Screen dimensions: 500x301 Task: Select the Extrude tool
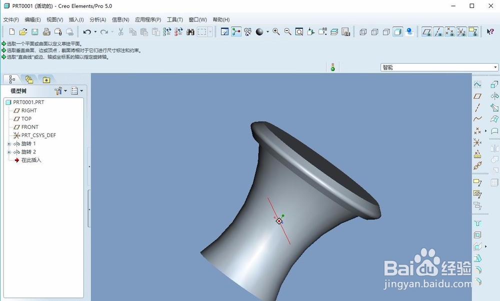[494, 84]
